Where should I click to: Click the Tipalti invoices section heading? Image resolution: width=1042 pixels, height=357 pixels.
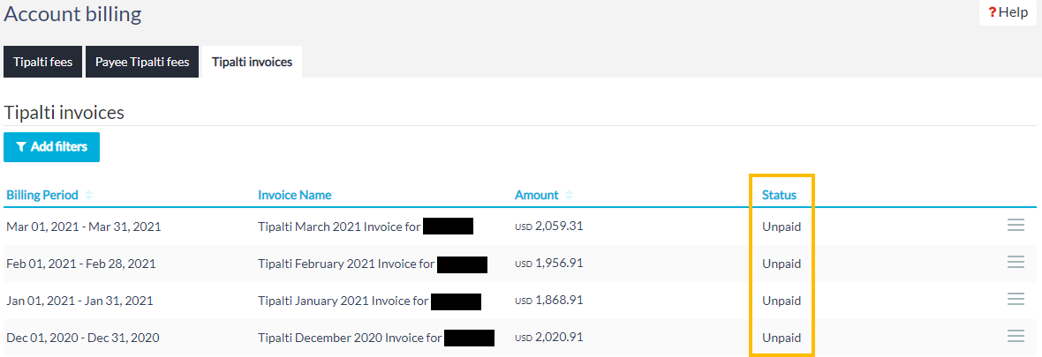pos(64,112)
